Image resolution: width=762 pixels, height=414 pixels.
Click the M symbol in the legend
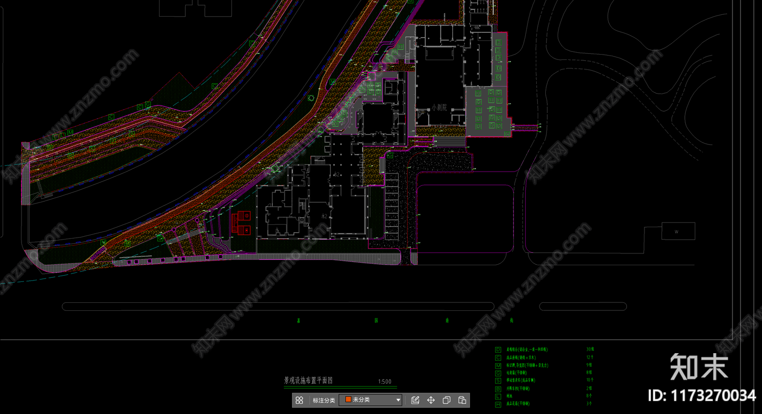coord(498,366)
